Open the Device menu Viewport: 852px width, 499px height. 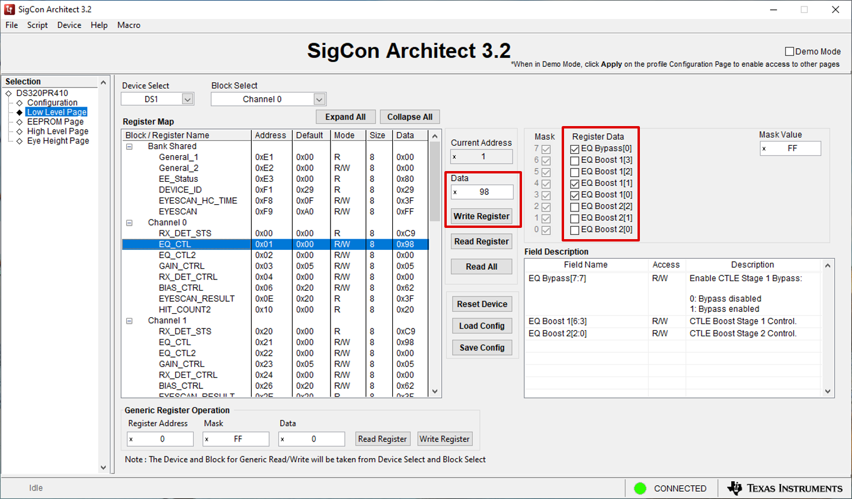[x=69, y=25]
